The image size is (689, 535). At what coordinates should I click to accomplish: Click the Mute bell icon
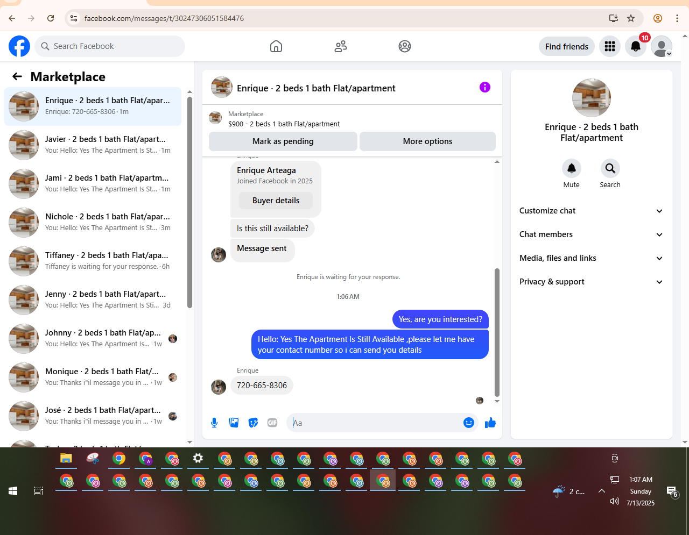[x=572, y=168]
